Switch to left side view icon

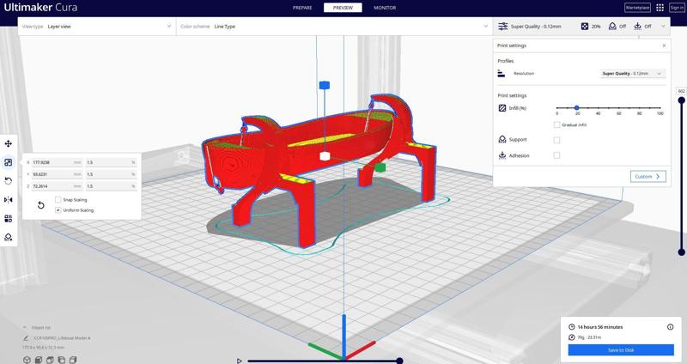tap(61, 360)
